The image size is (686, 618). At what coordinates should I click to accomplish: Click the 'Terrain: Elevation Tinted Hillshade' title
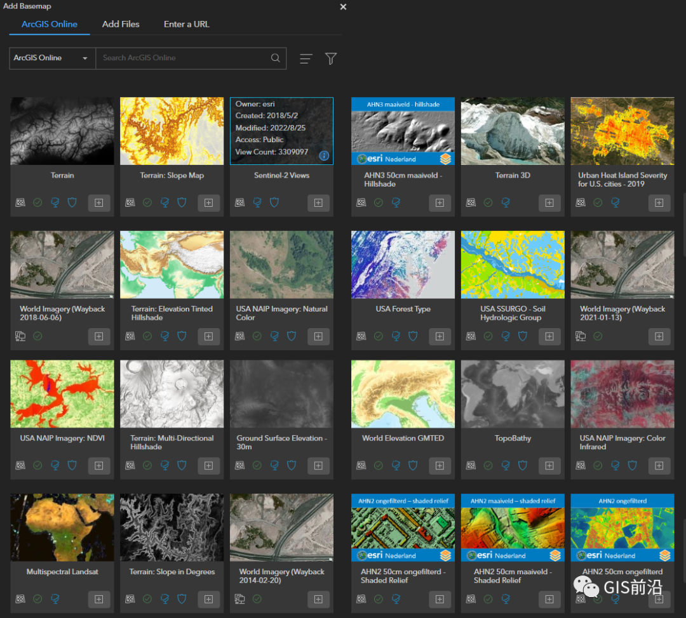[172, 313]
